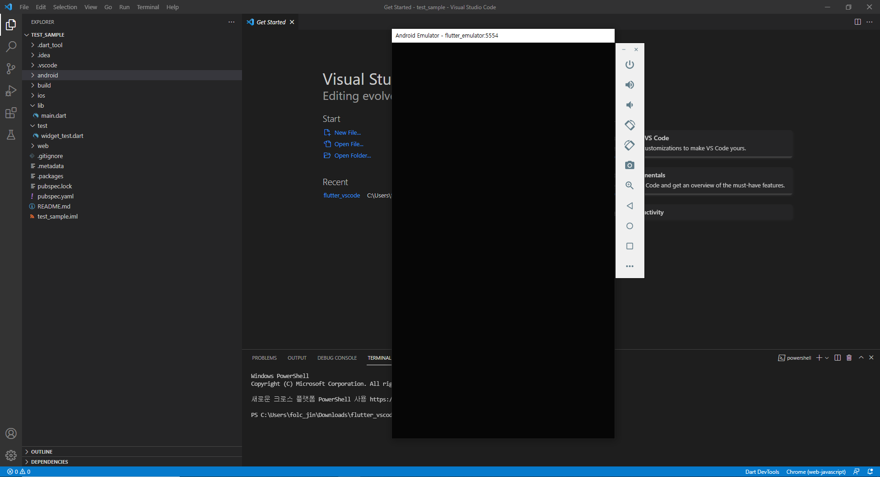Expand the build folder
The image size is (880, 477).
coord(132,85)
